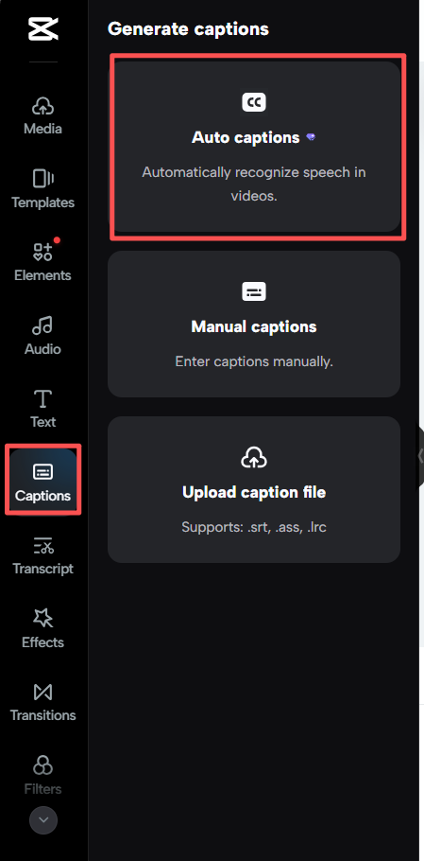Open the Text panel
The image size is (424, 861).
pos(42,409)
